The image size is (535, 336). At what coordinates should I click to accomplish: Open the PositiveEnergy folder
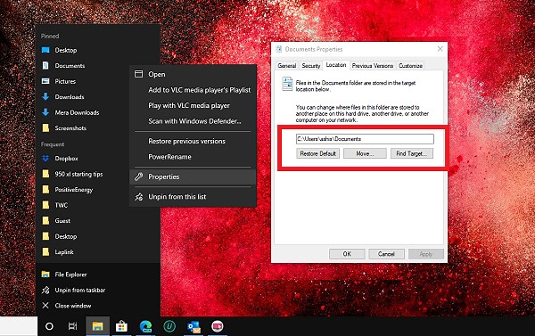[x=98, y=190]
